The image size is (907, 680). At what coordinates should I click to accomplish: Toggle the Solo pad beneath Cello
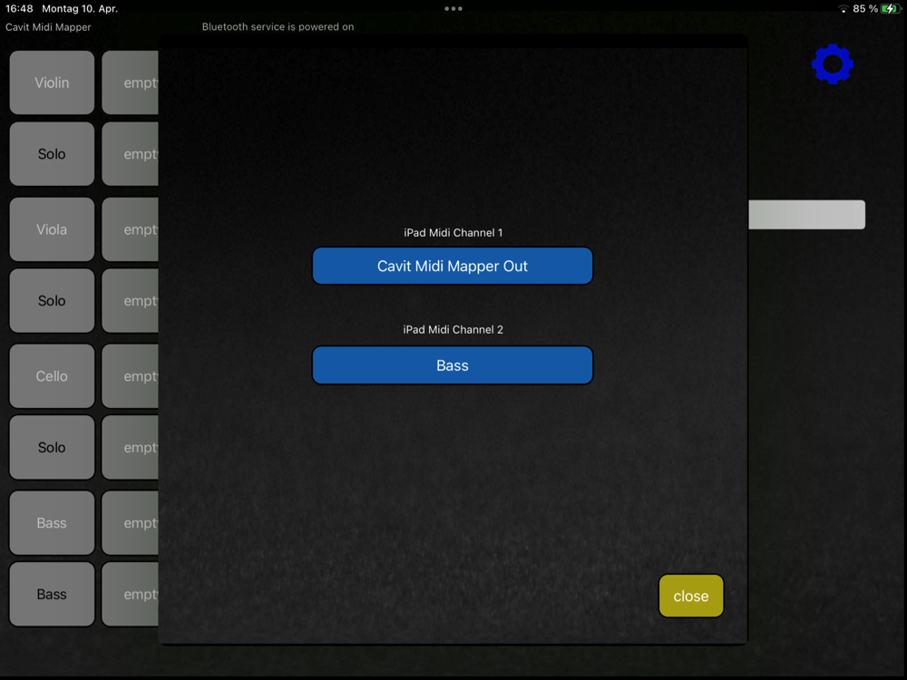[x=52, y=448]
